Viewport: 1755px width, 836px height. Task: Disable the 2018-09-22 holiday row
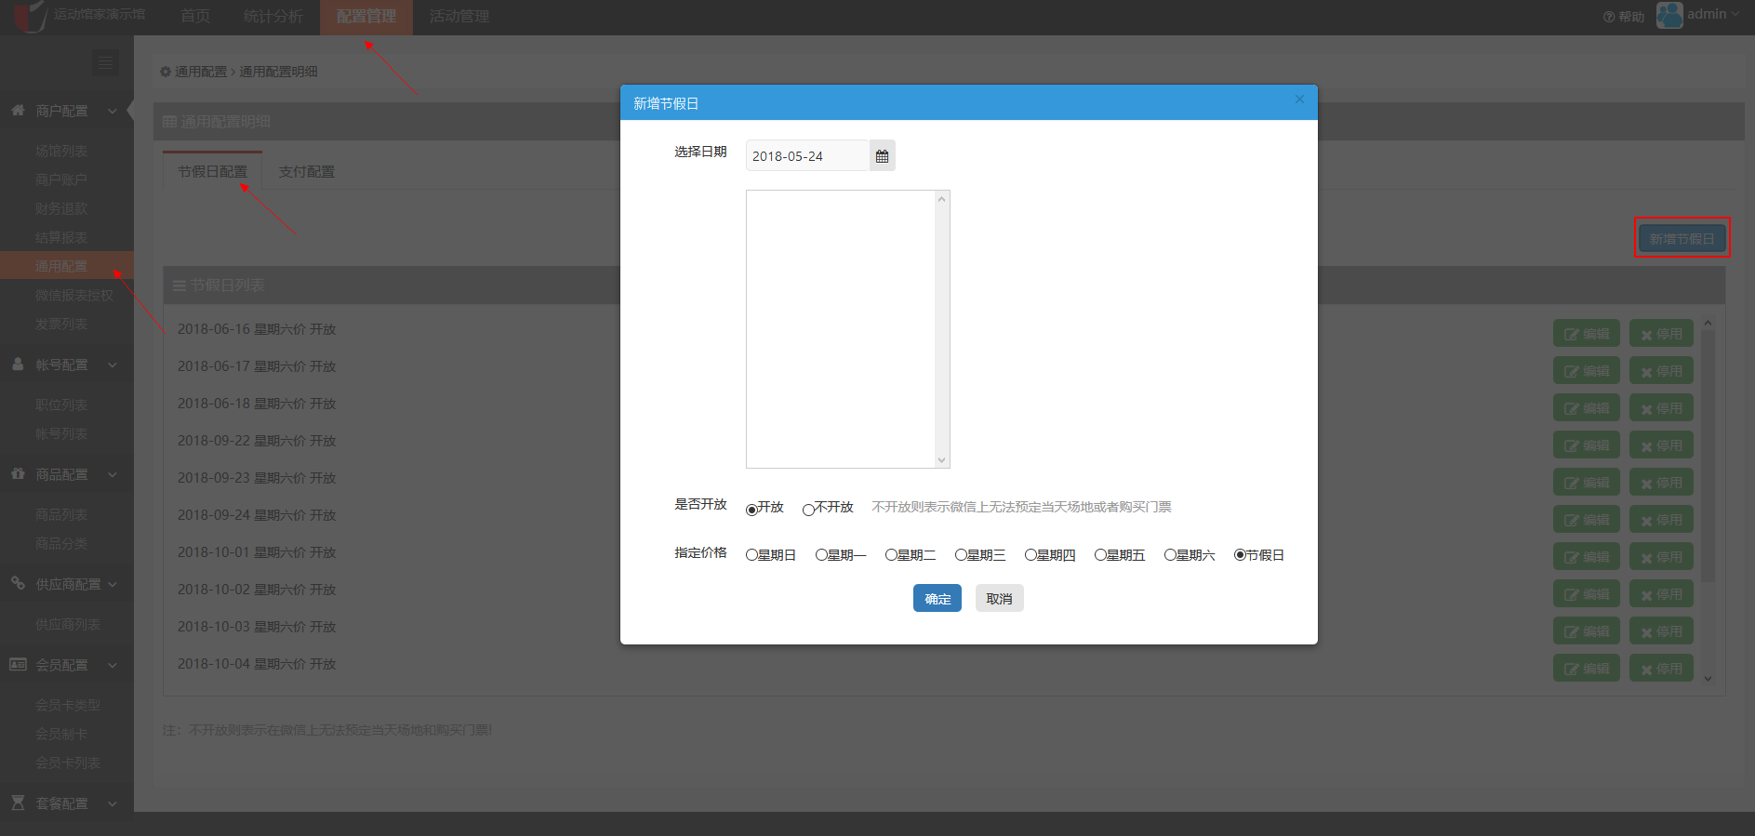[1661, 445]
